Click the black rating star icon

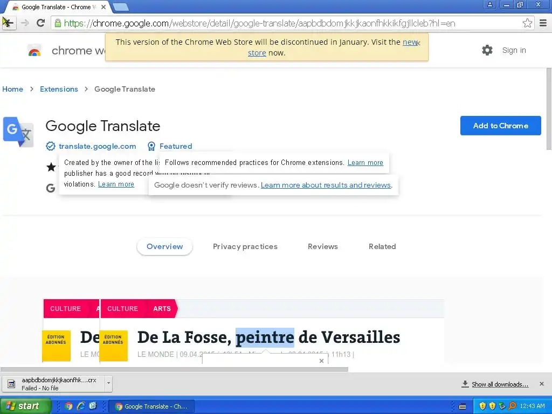coord(51,167)
